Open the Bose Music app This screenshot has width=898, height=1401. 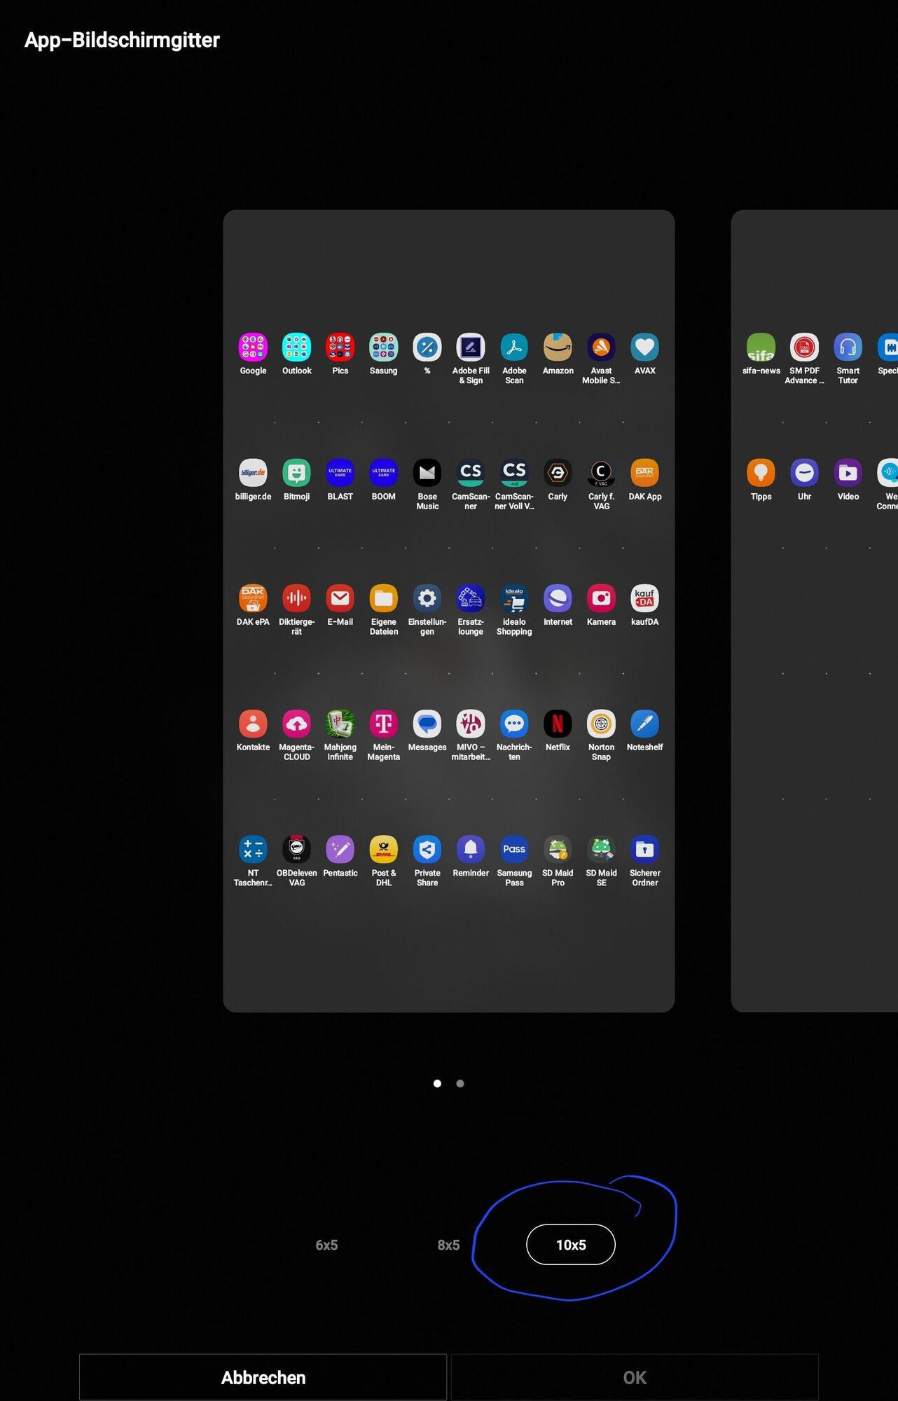point(427,473)
